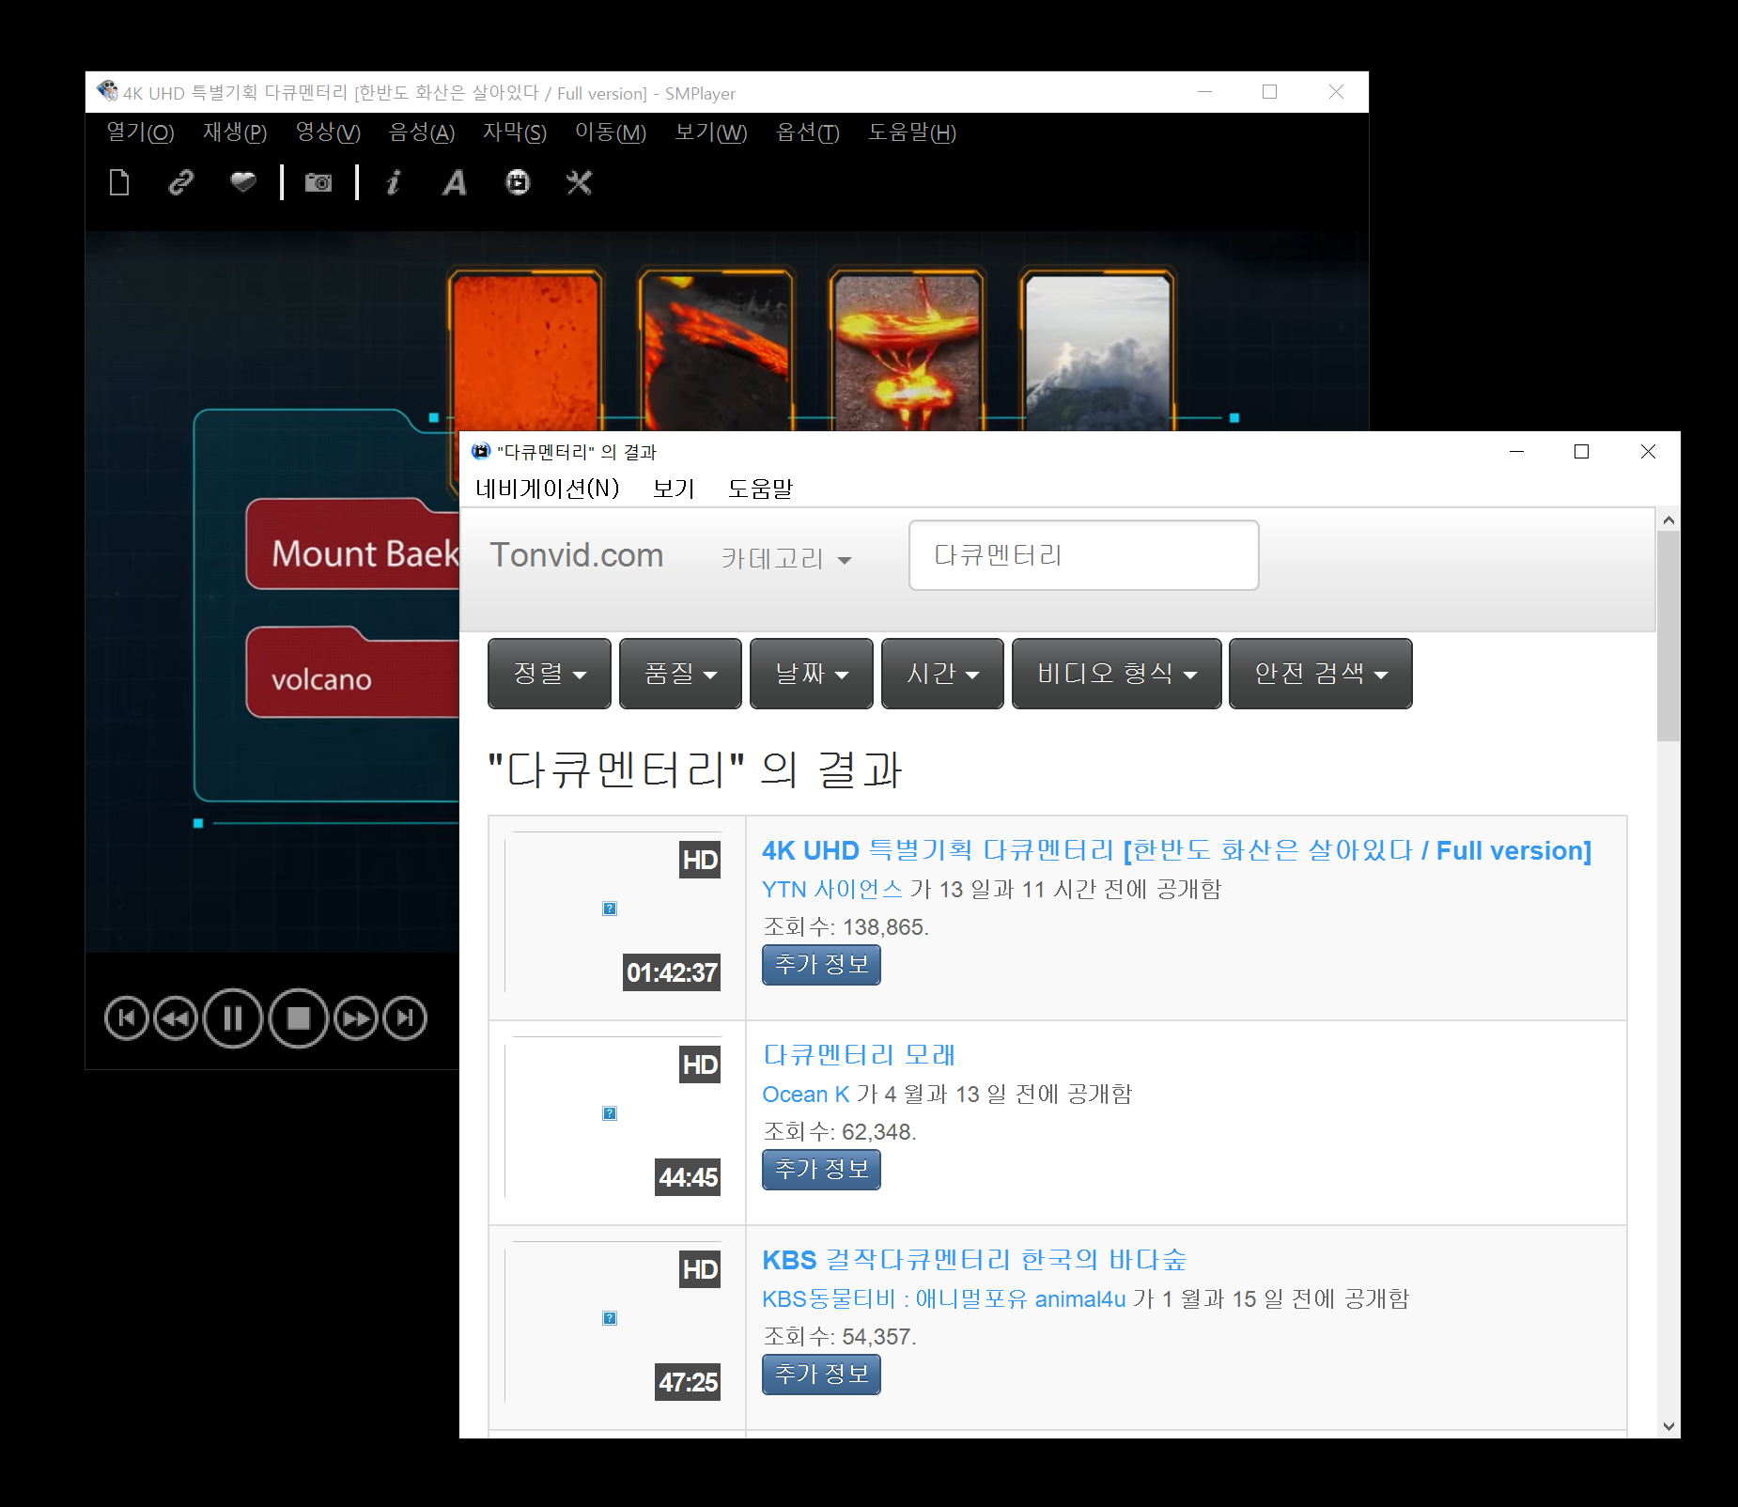Click 추가 정보 for 다큐멘터리 모래
This screenshot has height=1507, width=1738.
[820, 1169]
